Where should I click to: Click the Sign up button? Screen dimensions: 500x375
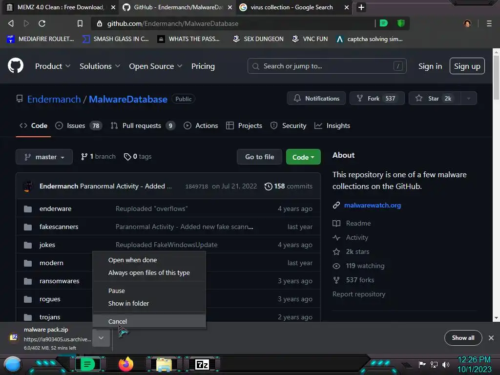click(467, 66)
